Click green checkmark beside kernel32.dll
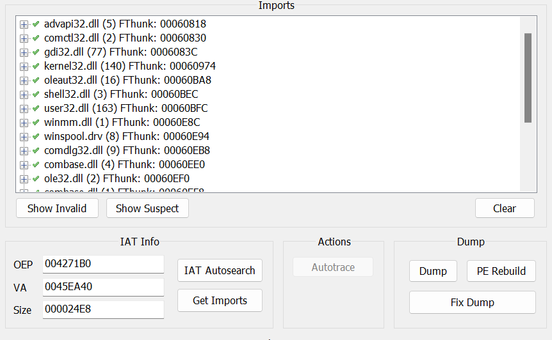The width and height of the screenshot is (552, 340). (36, 66)
